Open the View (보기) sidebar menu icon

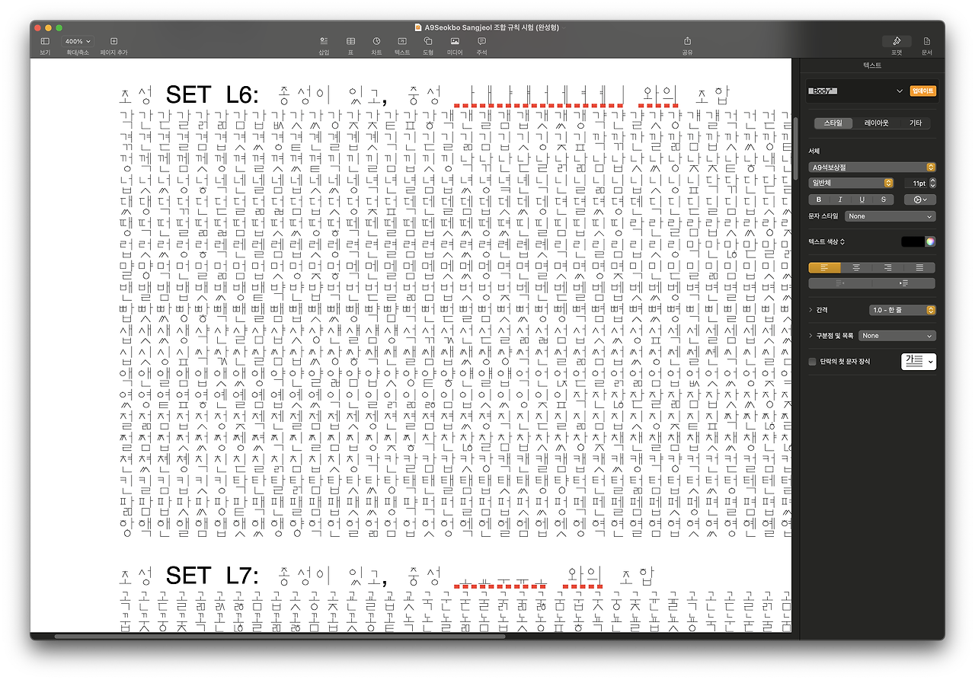pos(45,41)
